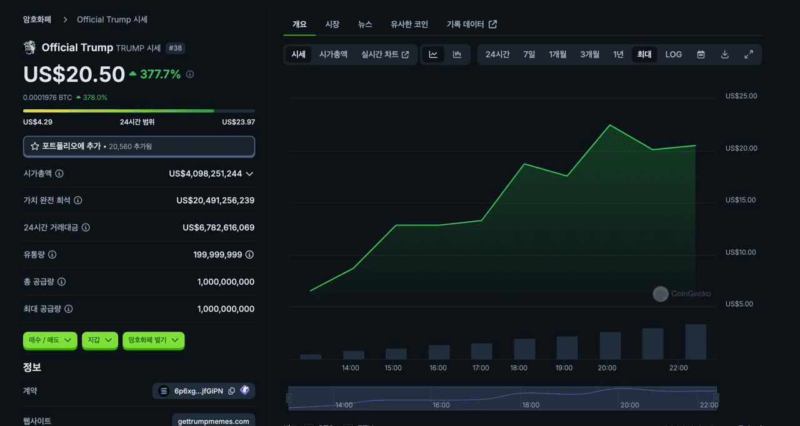This screenshot has height=426, width=800.
Task: Open 기록 데이터 tab
Action: point(472,24)
